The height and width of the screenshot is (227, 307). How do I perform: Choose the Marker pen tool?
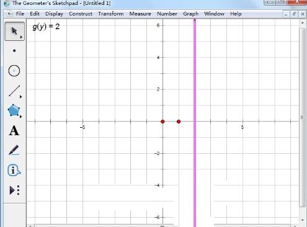14,150
